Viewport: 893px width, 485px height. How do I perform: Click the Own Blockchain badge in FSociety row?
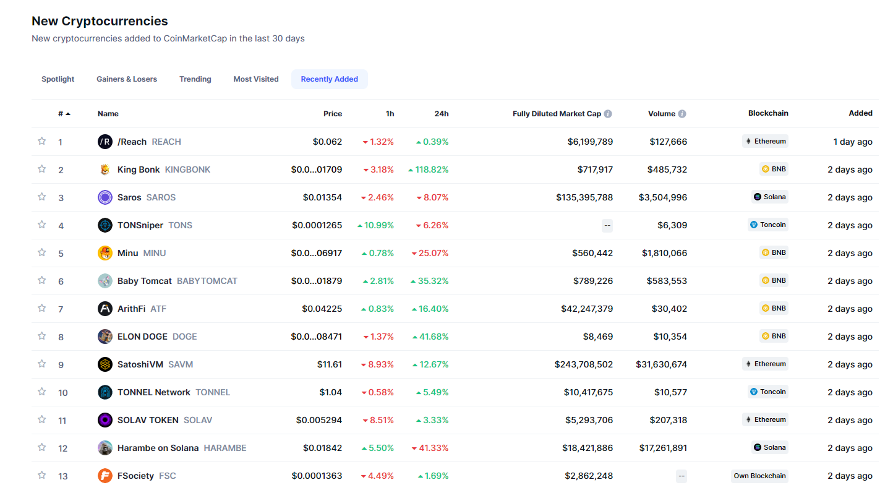point(760,476)
